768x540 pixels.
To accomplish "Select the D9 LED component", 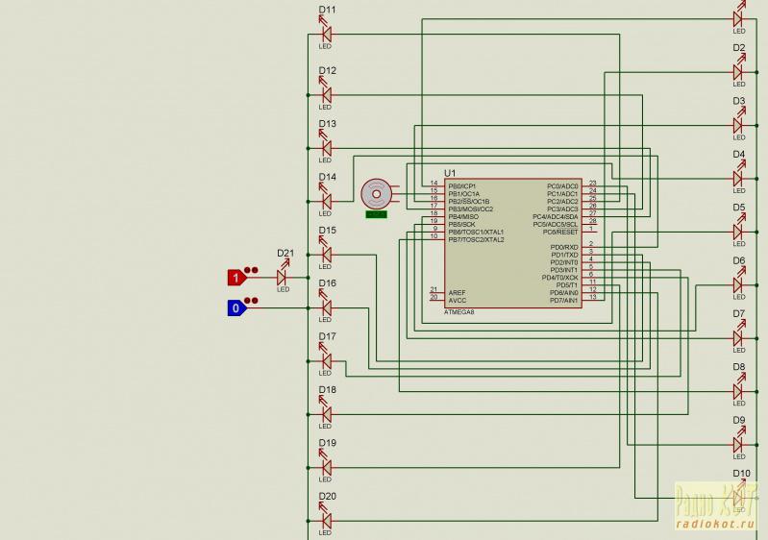I will pyautogui.click(x=739, y=444).
